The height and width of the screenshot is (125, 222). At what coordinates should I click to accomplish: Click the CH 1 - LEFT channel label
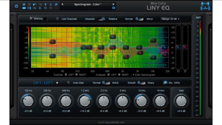[x=43, y=83]
